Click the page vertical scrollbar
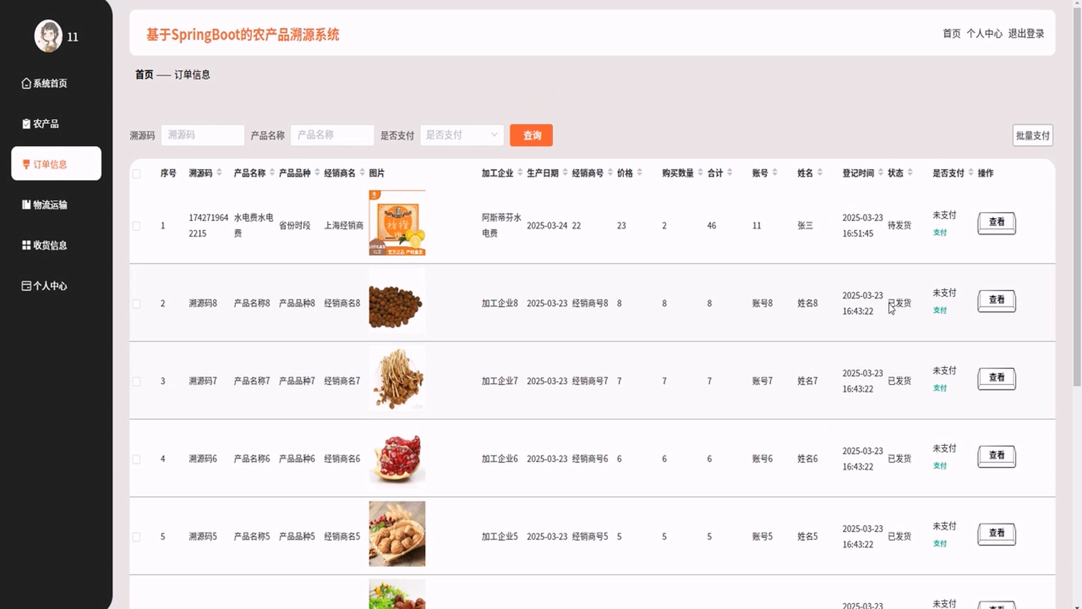 click(x=1077, y=197)
